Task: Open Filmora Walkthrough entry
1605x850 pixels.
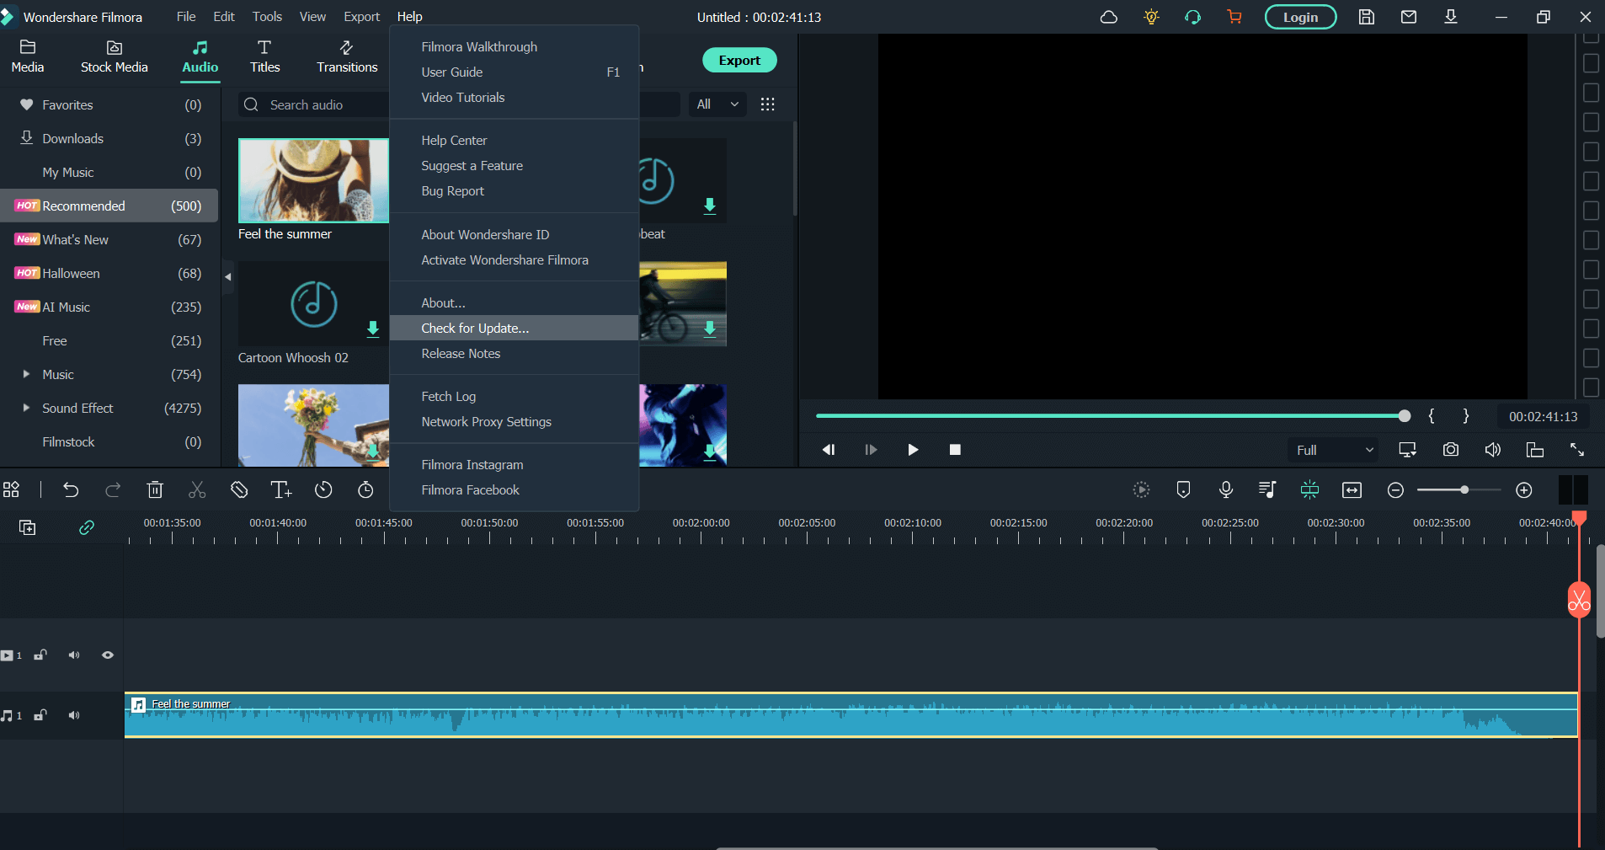Action: coord(514,47)
